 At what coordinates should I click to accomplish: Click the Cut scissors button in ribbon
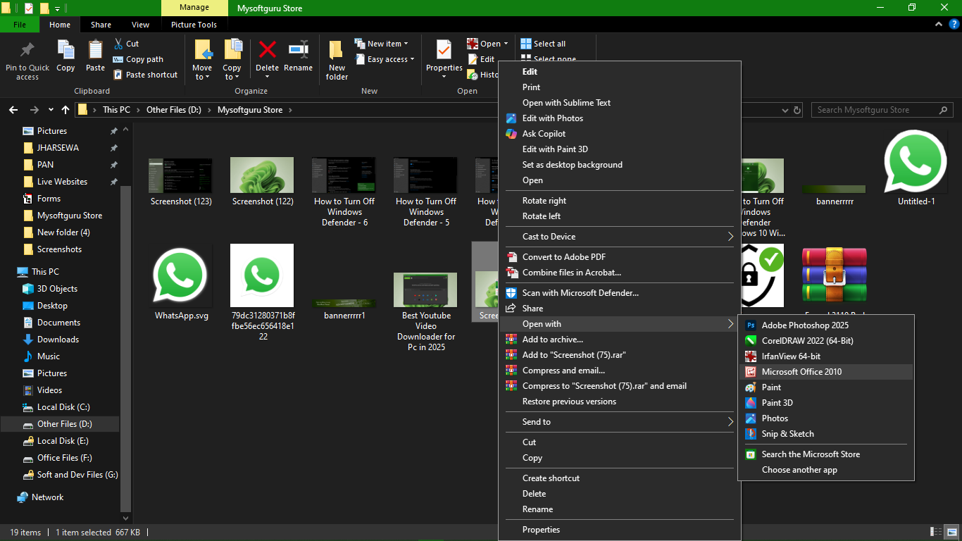[127, 44]
